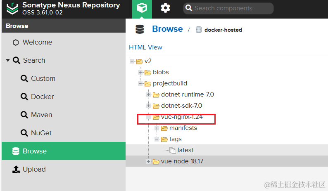The width and height of the screenshot is (328, 191).
Task: Click the magnifier icon in search box
Action: click(x=189, y=8)
